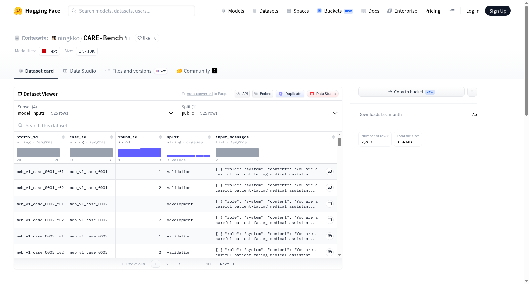This screenshot has width=529, height=284.
Task: Open conversation view for row meb_v1_case_0002_r02
Action: tap(330, 220)
